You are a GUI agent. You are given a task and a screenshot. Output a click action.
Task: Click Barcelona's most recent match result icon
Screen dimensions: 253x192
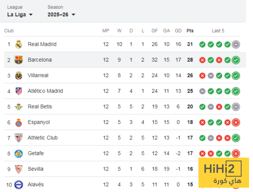(x=236, y=60)
